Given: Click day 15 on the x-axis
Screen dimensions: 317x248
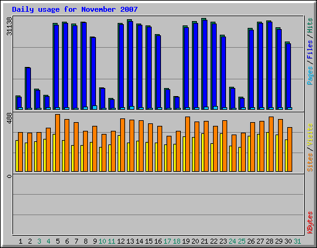Looking at the screenshot, I should point(149,241).
